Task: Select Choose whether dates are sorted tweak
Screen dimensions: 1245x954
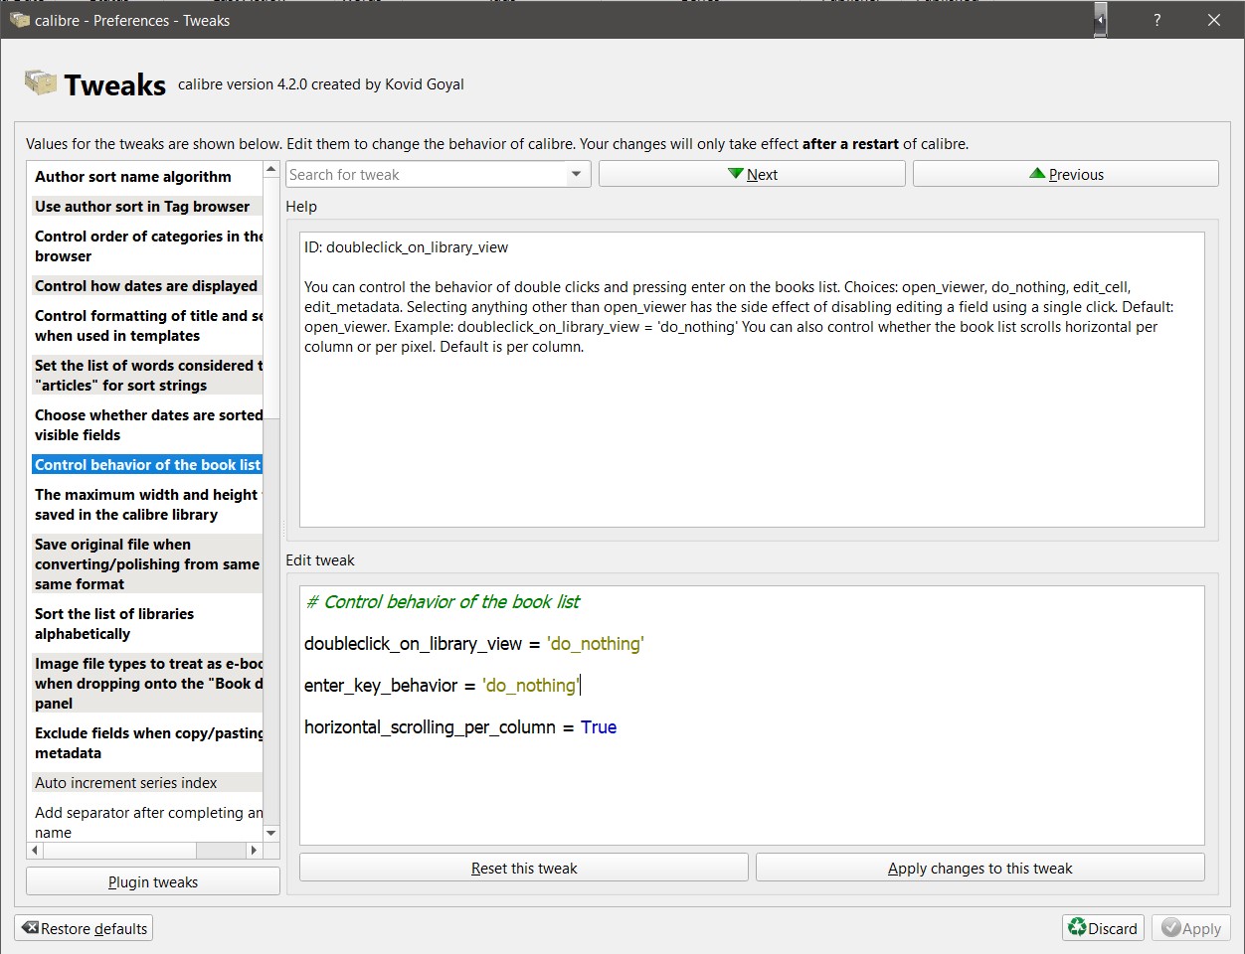Action: [x=147, y=425]
